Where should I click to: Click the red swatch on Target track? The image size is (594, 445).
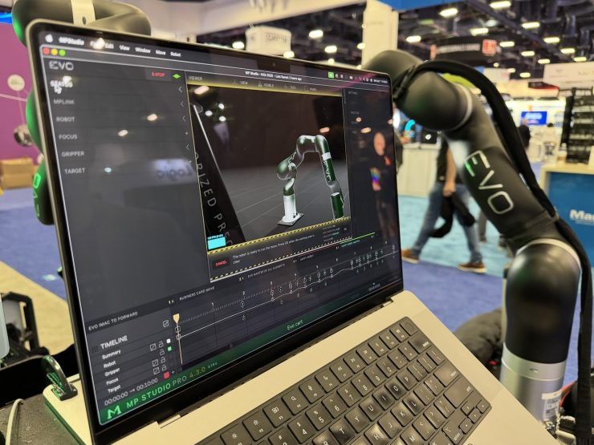[166, 375]
